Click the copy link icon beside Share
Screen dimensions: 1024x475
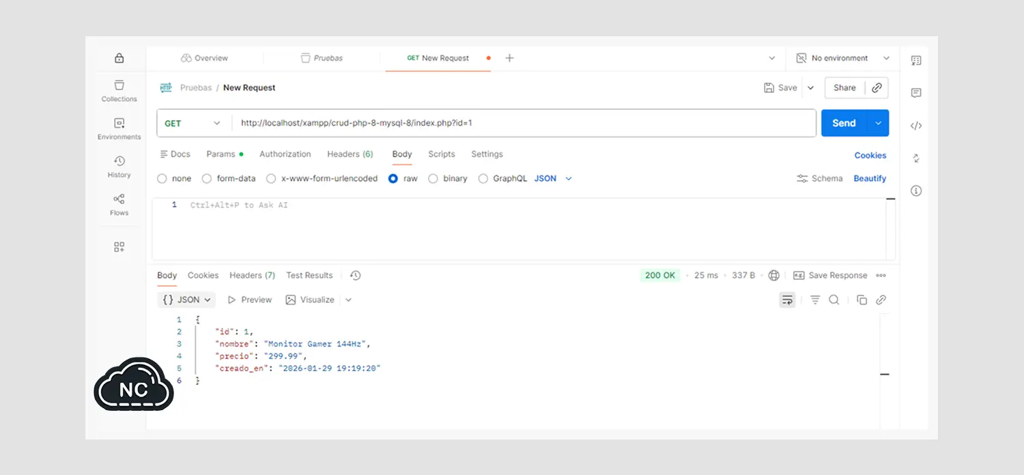(x=877, y=88)
